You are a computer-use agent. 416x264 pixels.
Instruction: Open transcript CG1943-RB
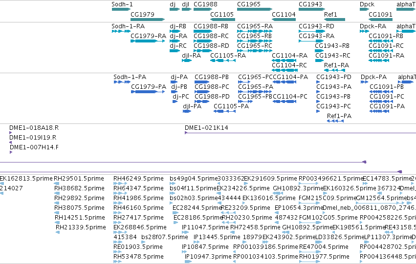tap(332, 46)
